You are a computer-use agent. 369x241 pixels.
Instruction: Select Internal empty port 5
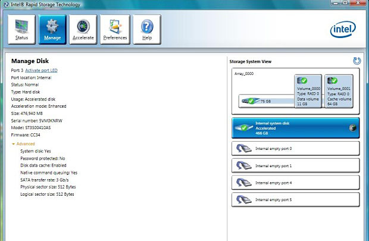pyautogui.click(x=296, y=199)
